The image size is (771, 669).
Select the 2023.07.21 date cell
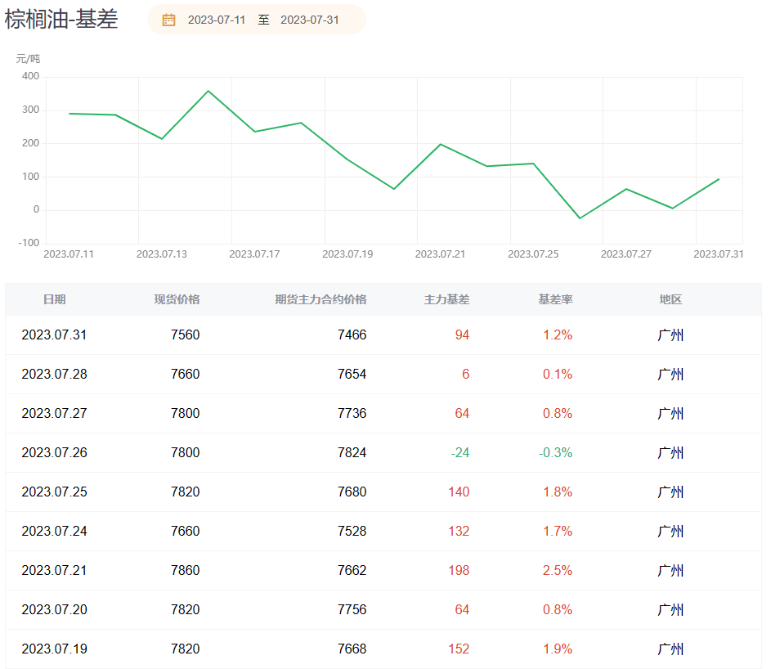tap(55, 571)
